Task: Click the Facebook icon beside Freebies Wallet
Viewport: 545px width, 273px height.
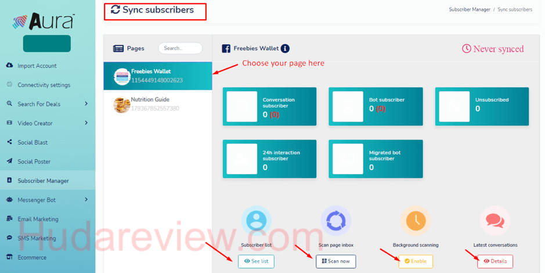Action: click(226, 48)
